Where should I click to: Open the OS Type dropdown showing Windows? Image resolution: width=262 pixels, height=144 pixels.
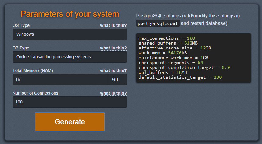pyautogui.click(x=70, y=34)
